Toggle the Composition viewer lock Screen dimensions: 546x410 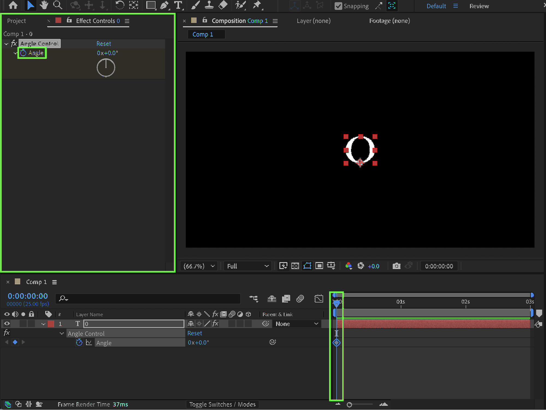[x=205, y=20]
